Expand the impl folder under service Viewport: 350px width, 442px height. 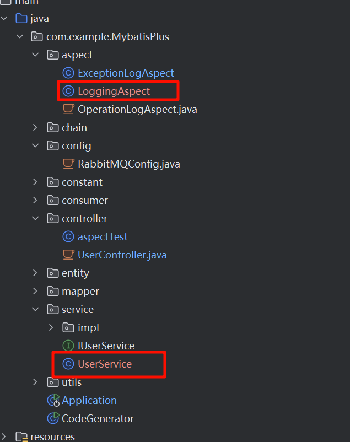[x=51, y=327]
